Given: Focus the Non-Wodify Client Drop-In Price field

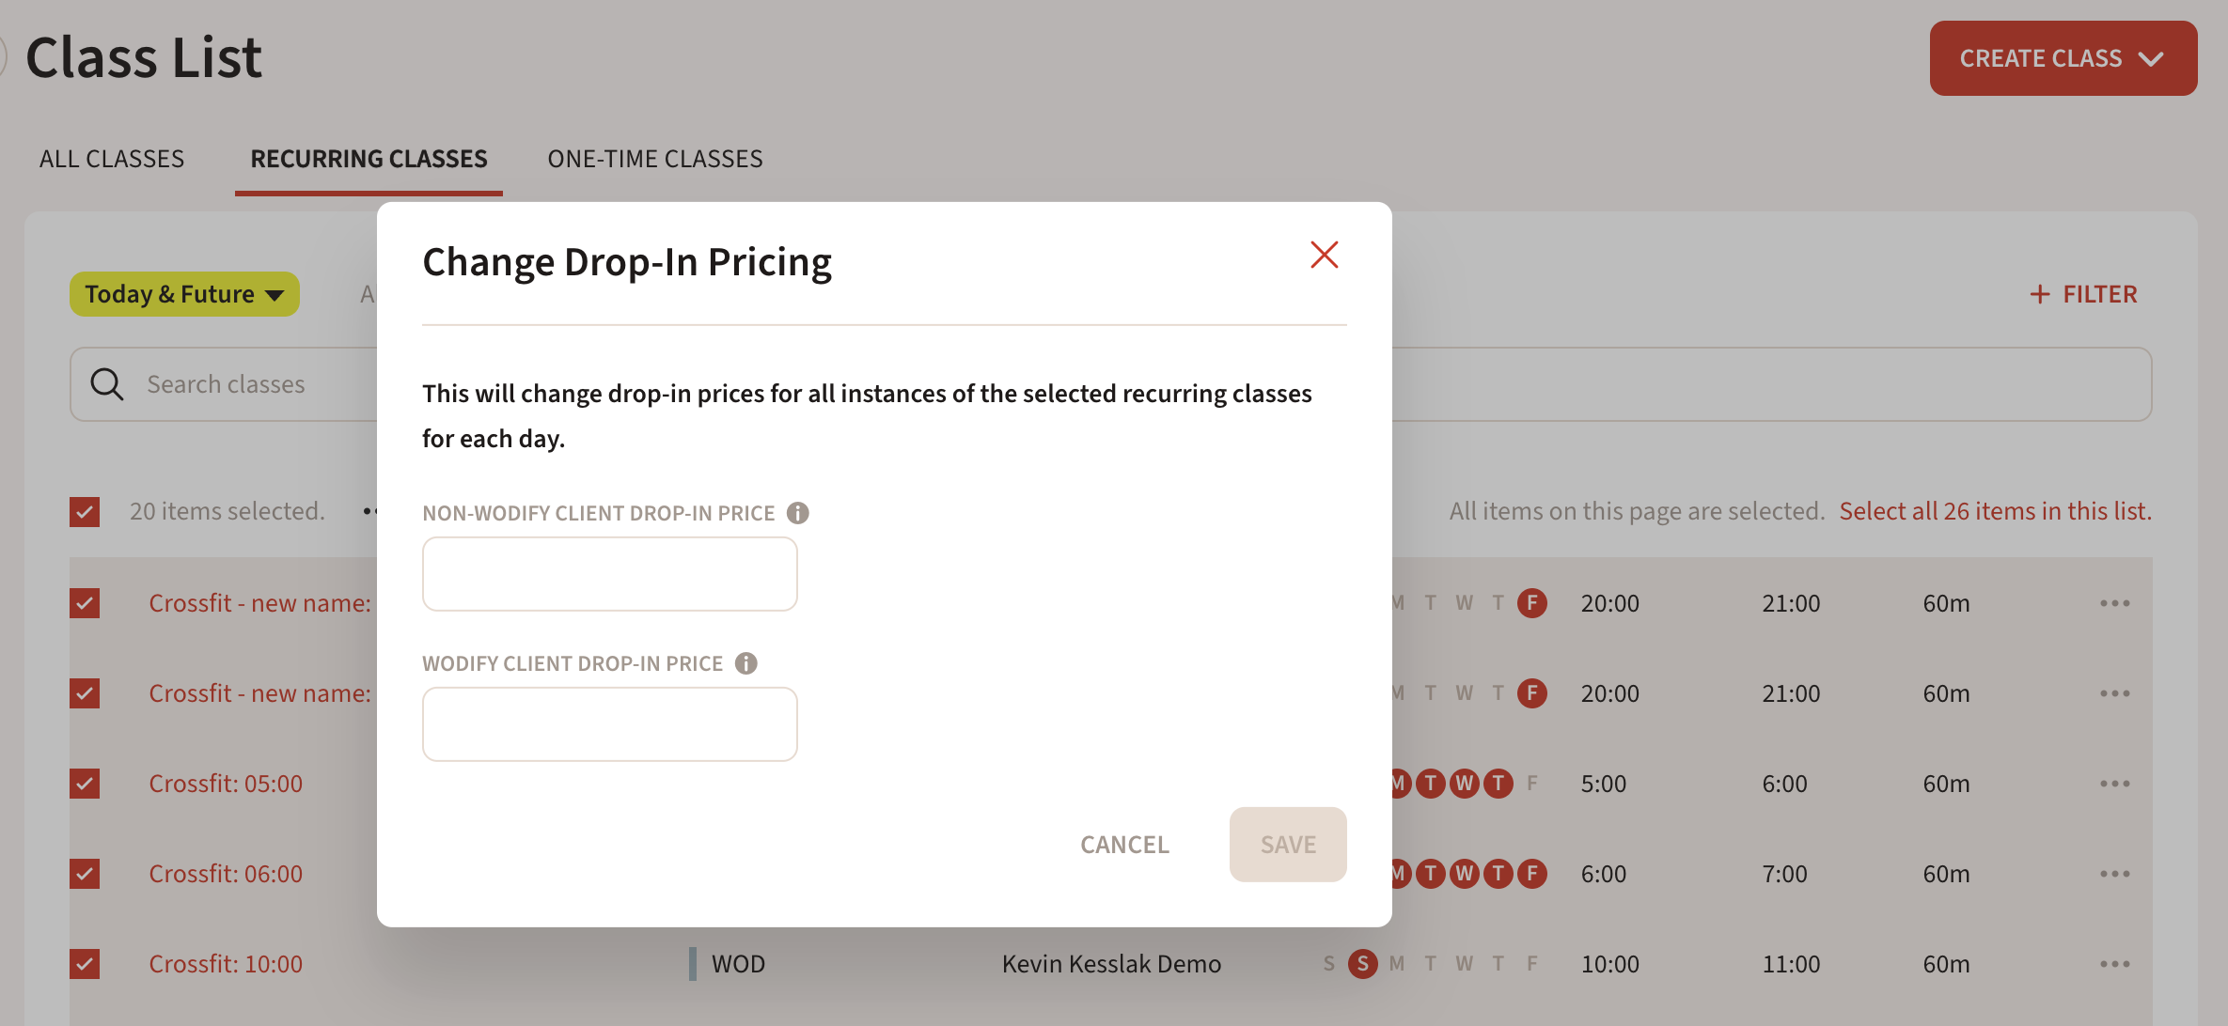Looking at the screenshot, I should tap(609, 574).
